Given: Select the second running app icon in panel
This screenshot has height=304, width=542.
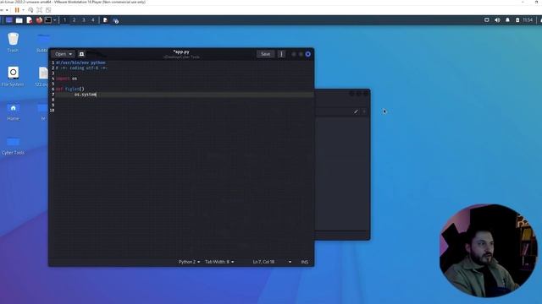Looking at the screenshot, I should pos(115,20).
